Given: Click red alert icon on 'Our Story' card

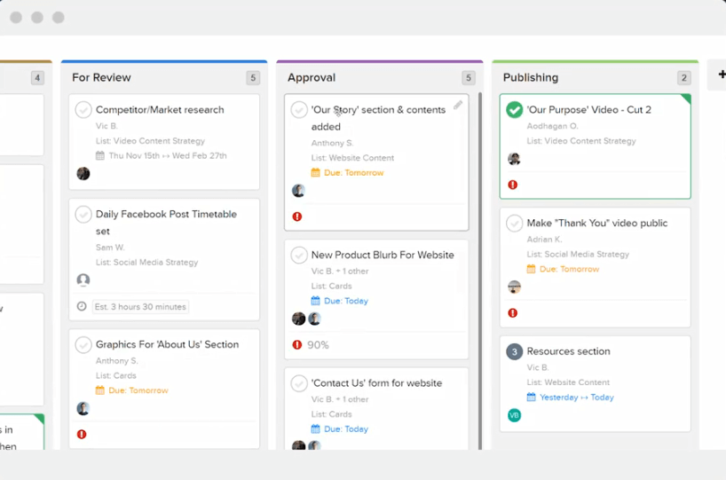Looking at the screenshot, I should (297, 216).
